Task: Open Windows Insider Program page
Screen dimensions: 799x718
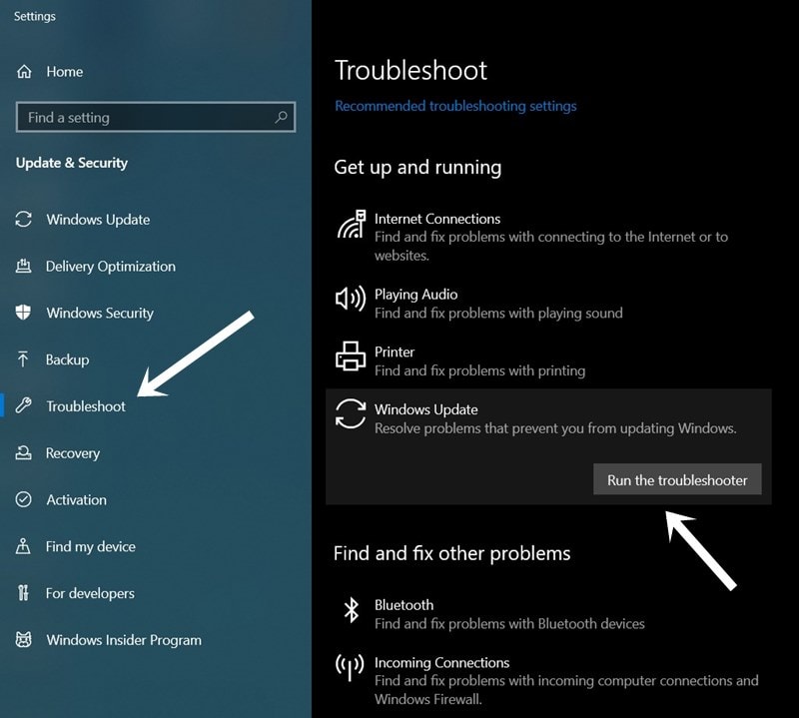Action: [124, 640]
